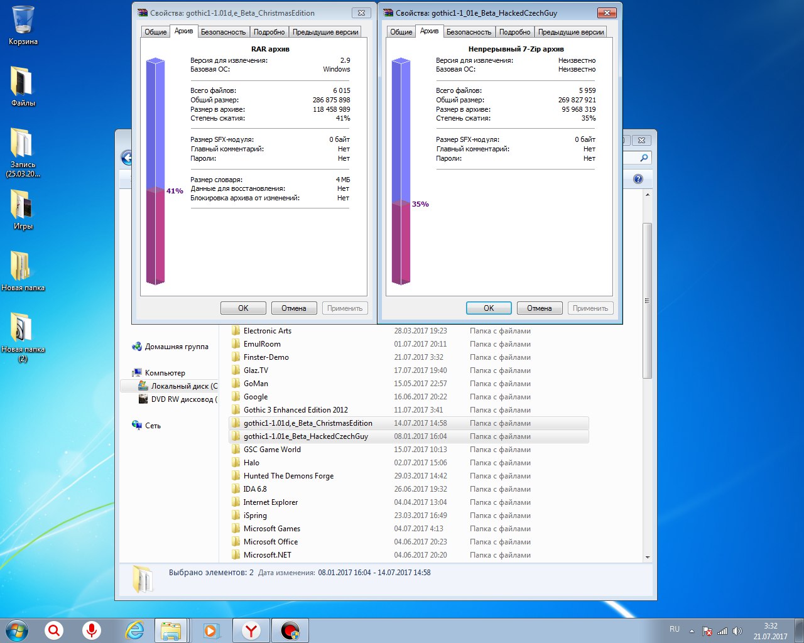804x643 pixels.
Task: Open Общие tab in HackedCzechGuy properties
Action: 401,32
